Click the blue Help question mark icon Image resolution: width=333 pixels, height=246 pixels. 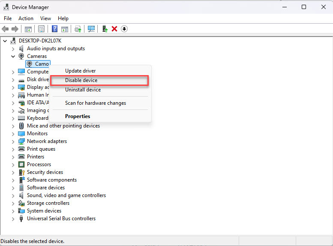tap(54, 29)
